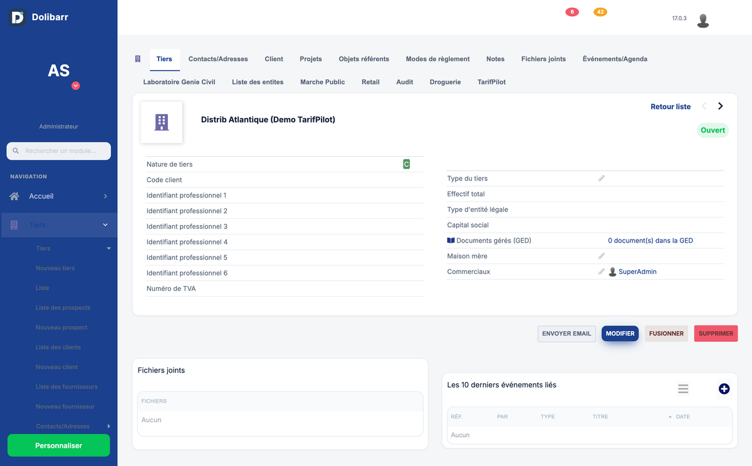Open the events list hamburger icon
The image size is (752, 466).
coord(683,389)
